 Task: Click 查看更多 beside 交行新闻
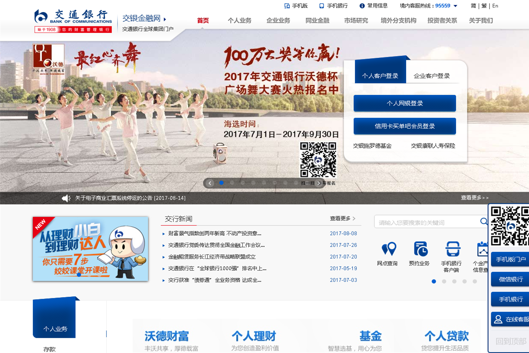pos(343,219)
